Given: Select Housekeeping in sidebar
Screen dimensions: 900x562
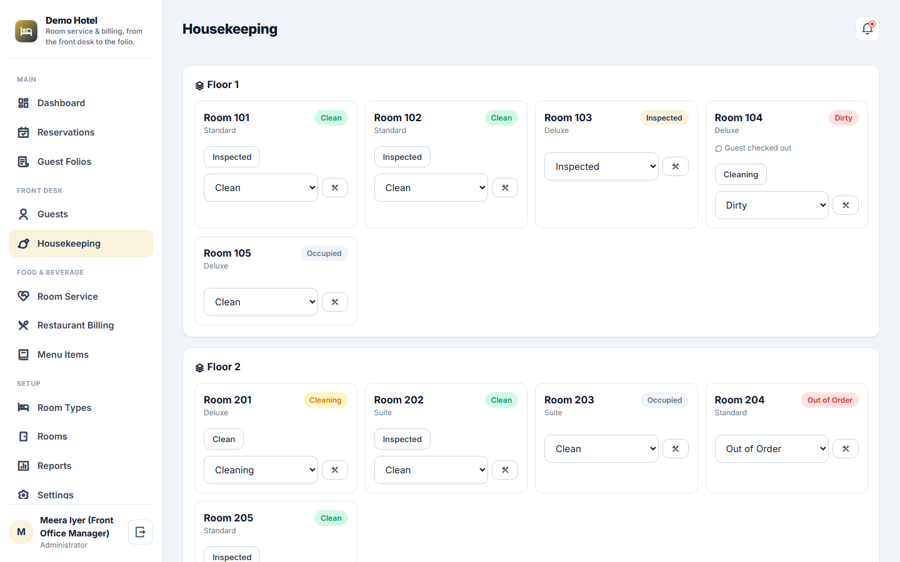Looking at the screenshot, I should [81, 244].
